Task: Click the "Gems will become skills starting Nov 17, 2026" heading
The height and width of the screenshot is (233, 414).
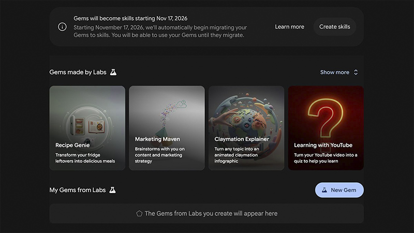Action: (130, 18)
